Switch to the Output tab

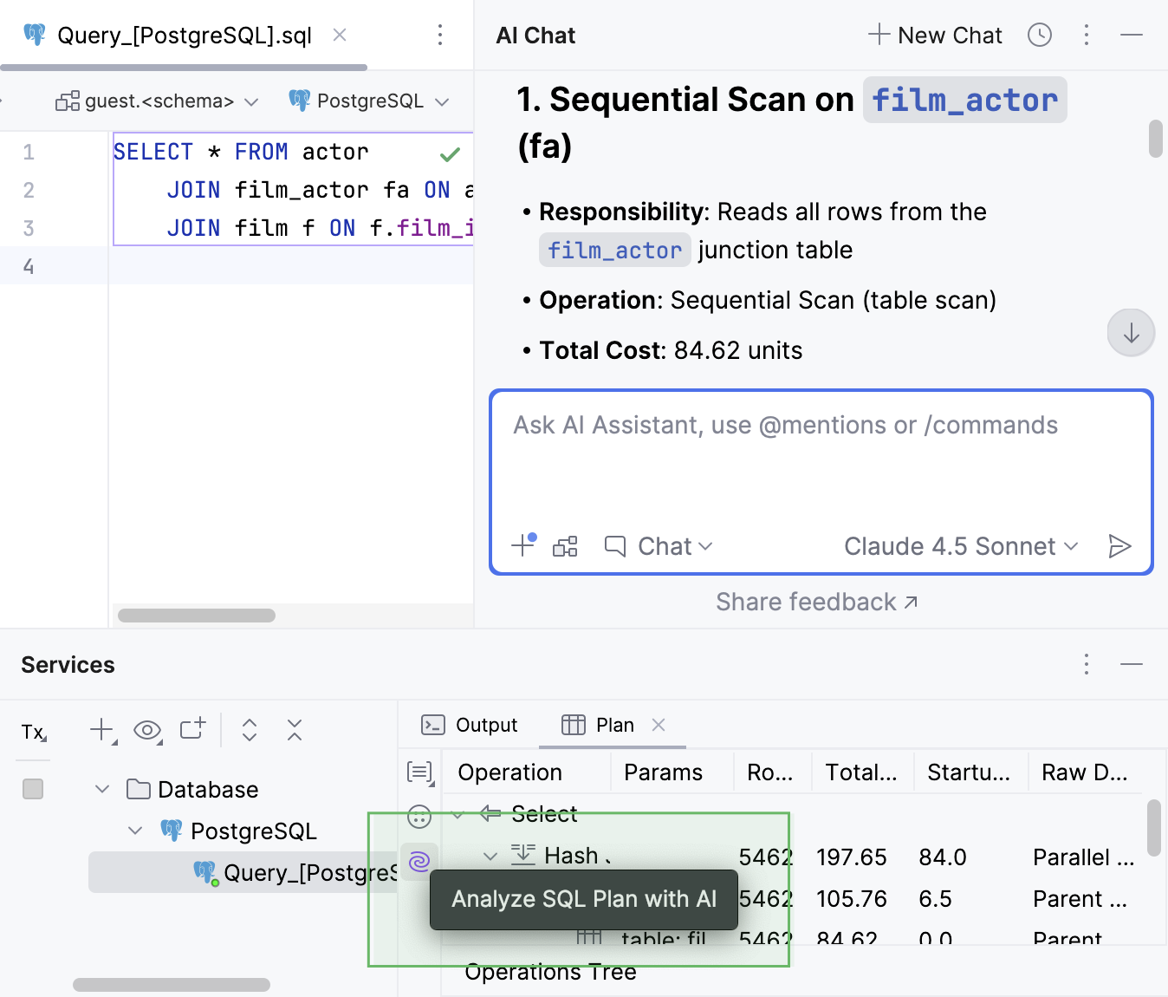469,725
